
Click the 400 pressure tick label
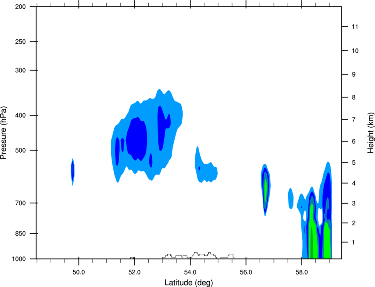(21, 115)
